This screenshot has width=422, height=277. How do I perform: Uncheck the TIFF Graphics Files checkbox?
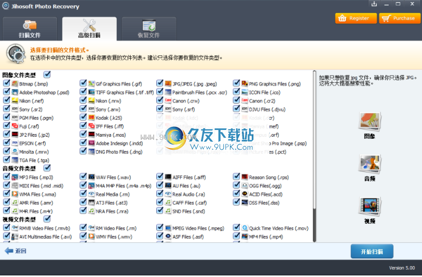point(83,92)
